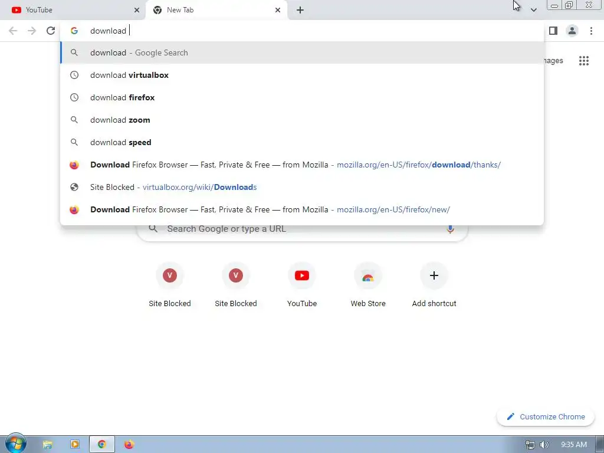Open Firefox from the taskbar
The width and height of the screenshot is (604, 453).
(129, 445)
